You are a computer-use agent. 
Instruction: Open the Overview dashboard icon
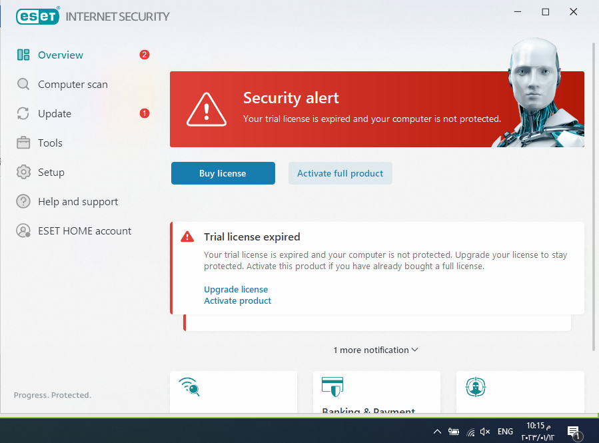coord(23,55)
